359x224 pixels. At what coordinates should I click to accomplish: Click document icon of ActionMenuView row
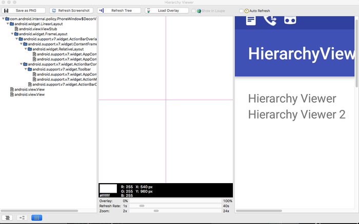pyautogui.click(x=34, y=79)
